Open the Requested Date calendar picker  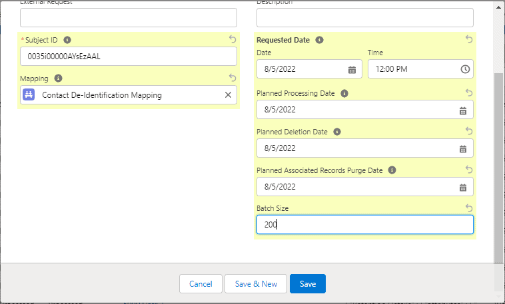point(352,69)
